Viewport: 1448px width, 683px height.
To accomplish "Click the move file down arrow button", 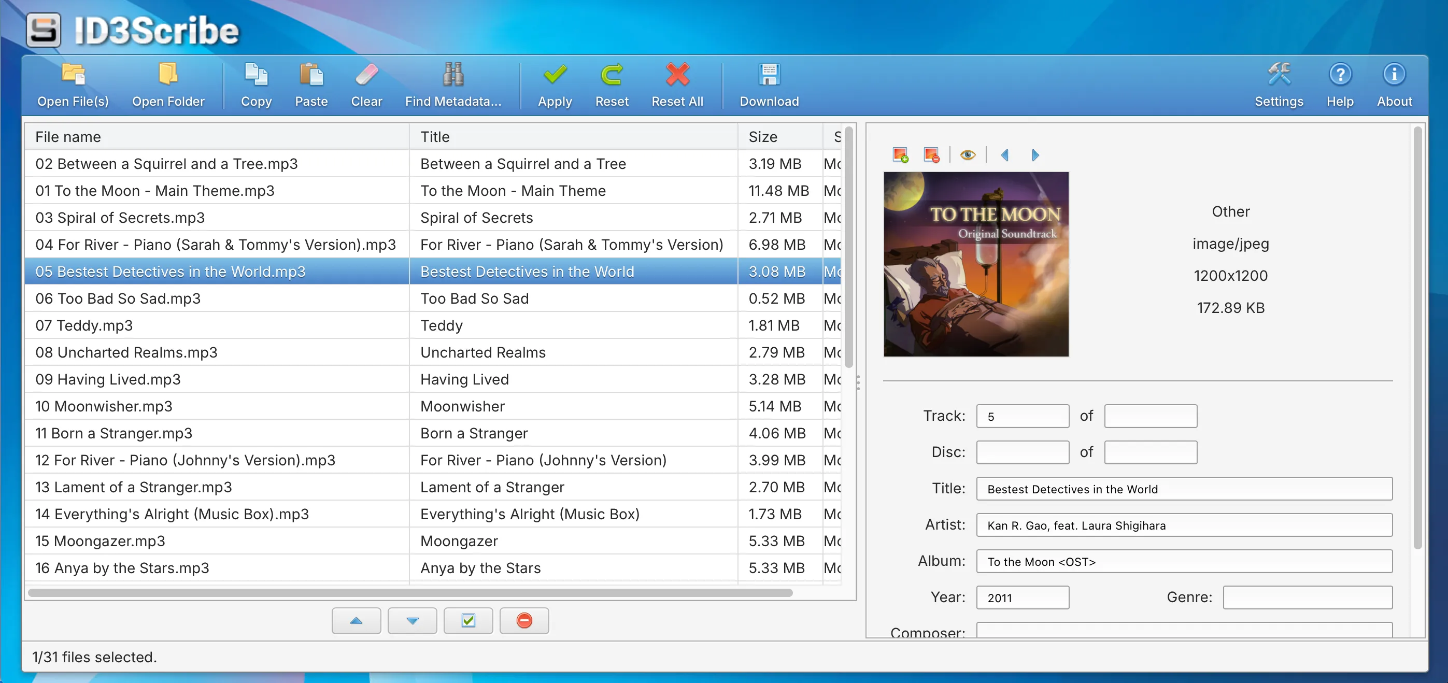I will click(x=412, y=621).
